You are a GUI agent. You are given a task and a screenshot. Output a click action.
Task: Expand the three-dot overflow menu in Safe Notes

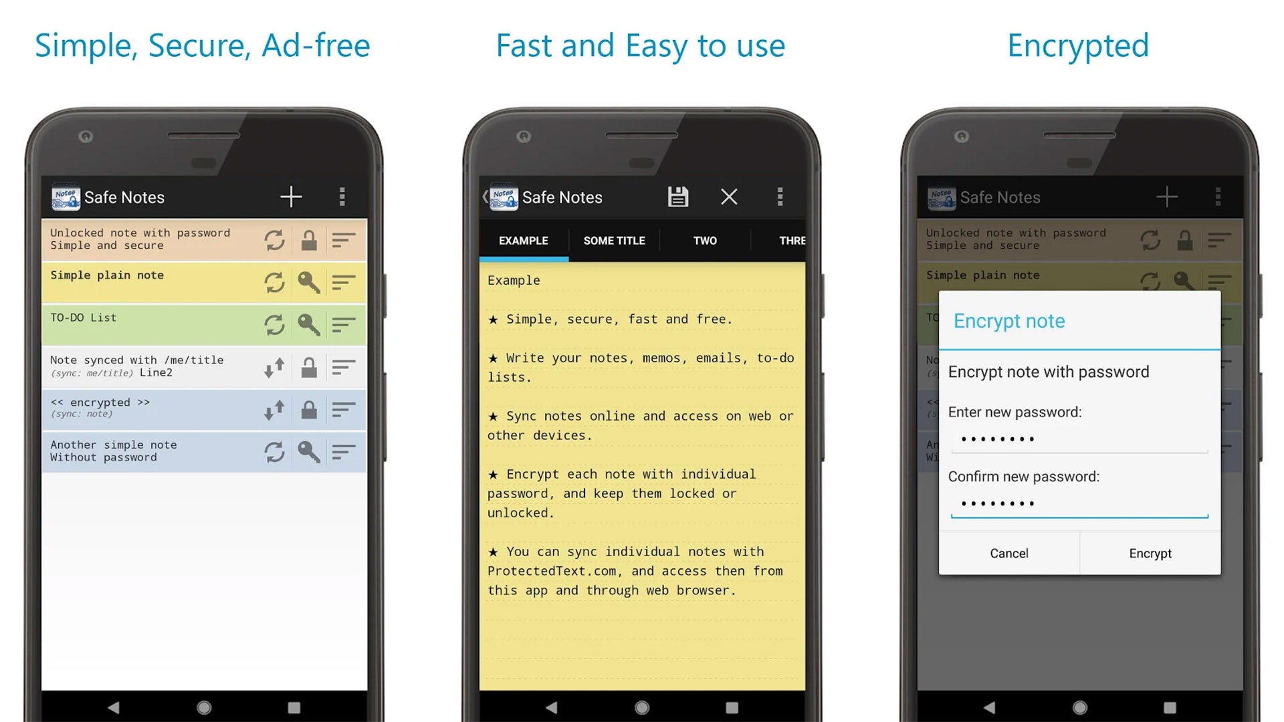pyautogui.click(x=342, y=197)
